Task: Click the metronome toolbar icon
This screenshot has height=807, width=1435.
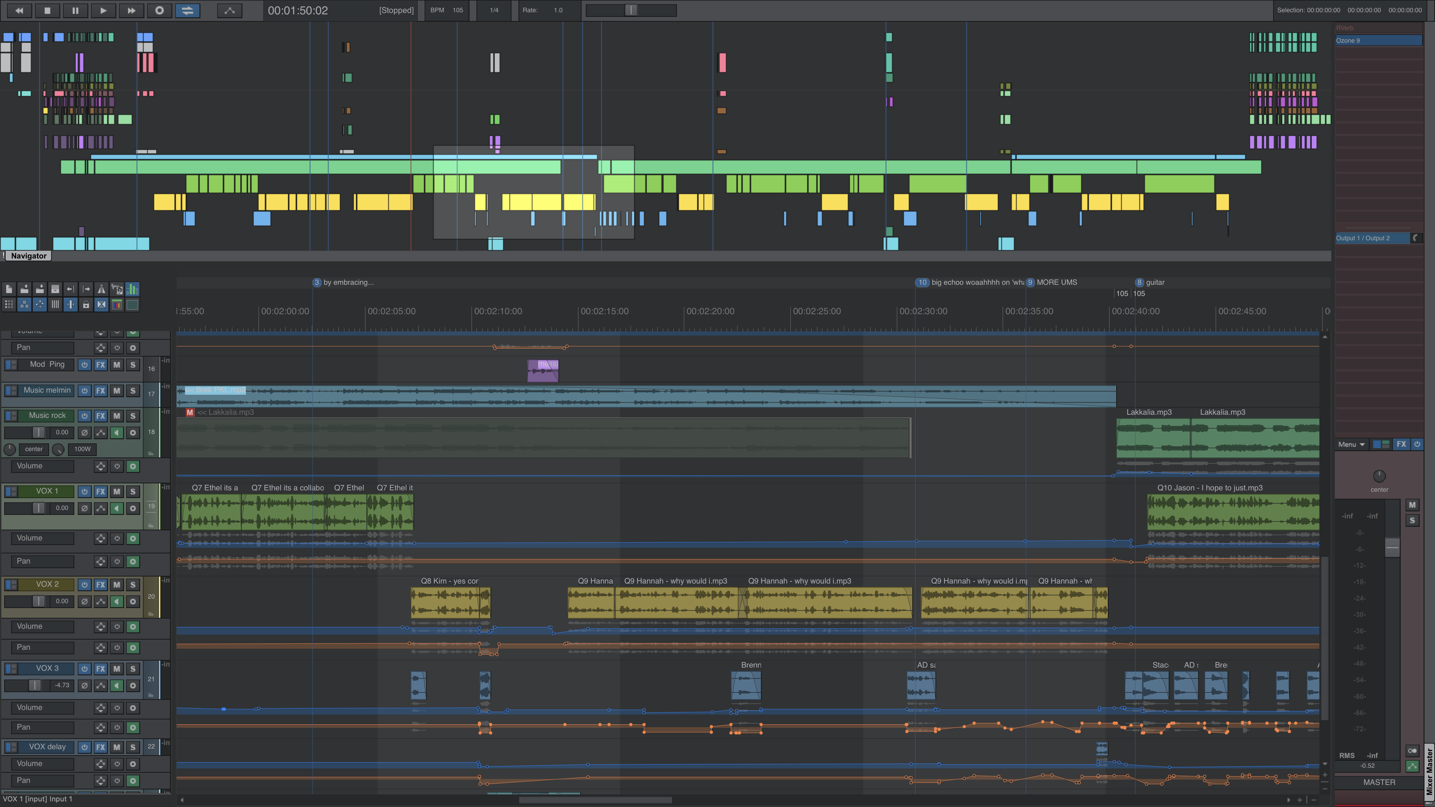Action: tap(101, 289)
